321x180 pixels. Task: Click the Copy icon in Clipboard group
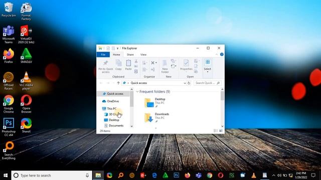coord(118,65)
